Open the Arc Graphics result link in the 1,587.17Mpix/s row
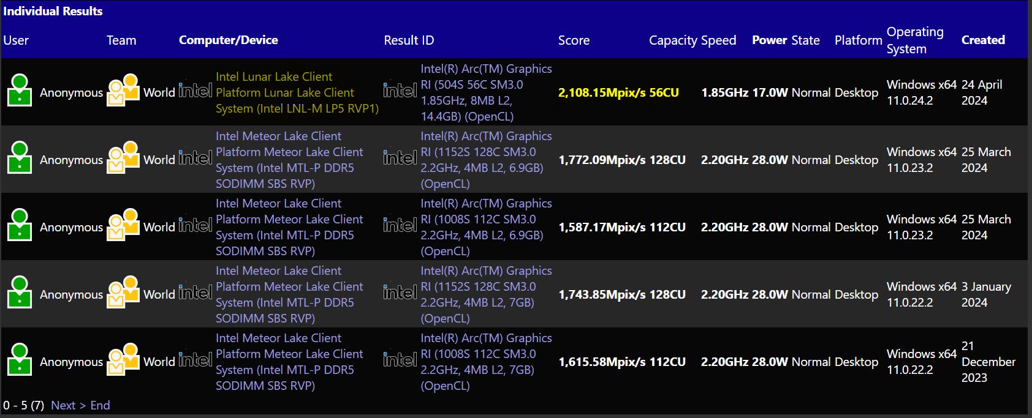The height and width of the screenshot is (418, 1032). (486, 227)
